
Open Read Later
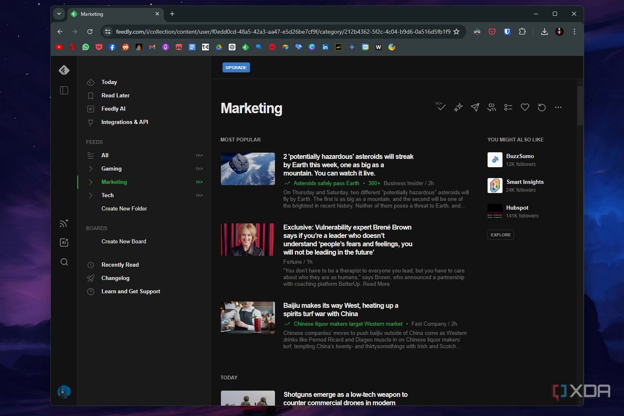coord(115,95)
